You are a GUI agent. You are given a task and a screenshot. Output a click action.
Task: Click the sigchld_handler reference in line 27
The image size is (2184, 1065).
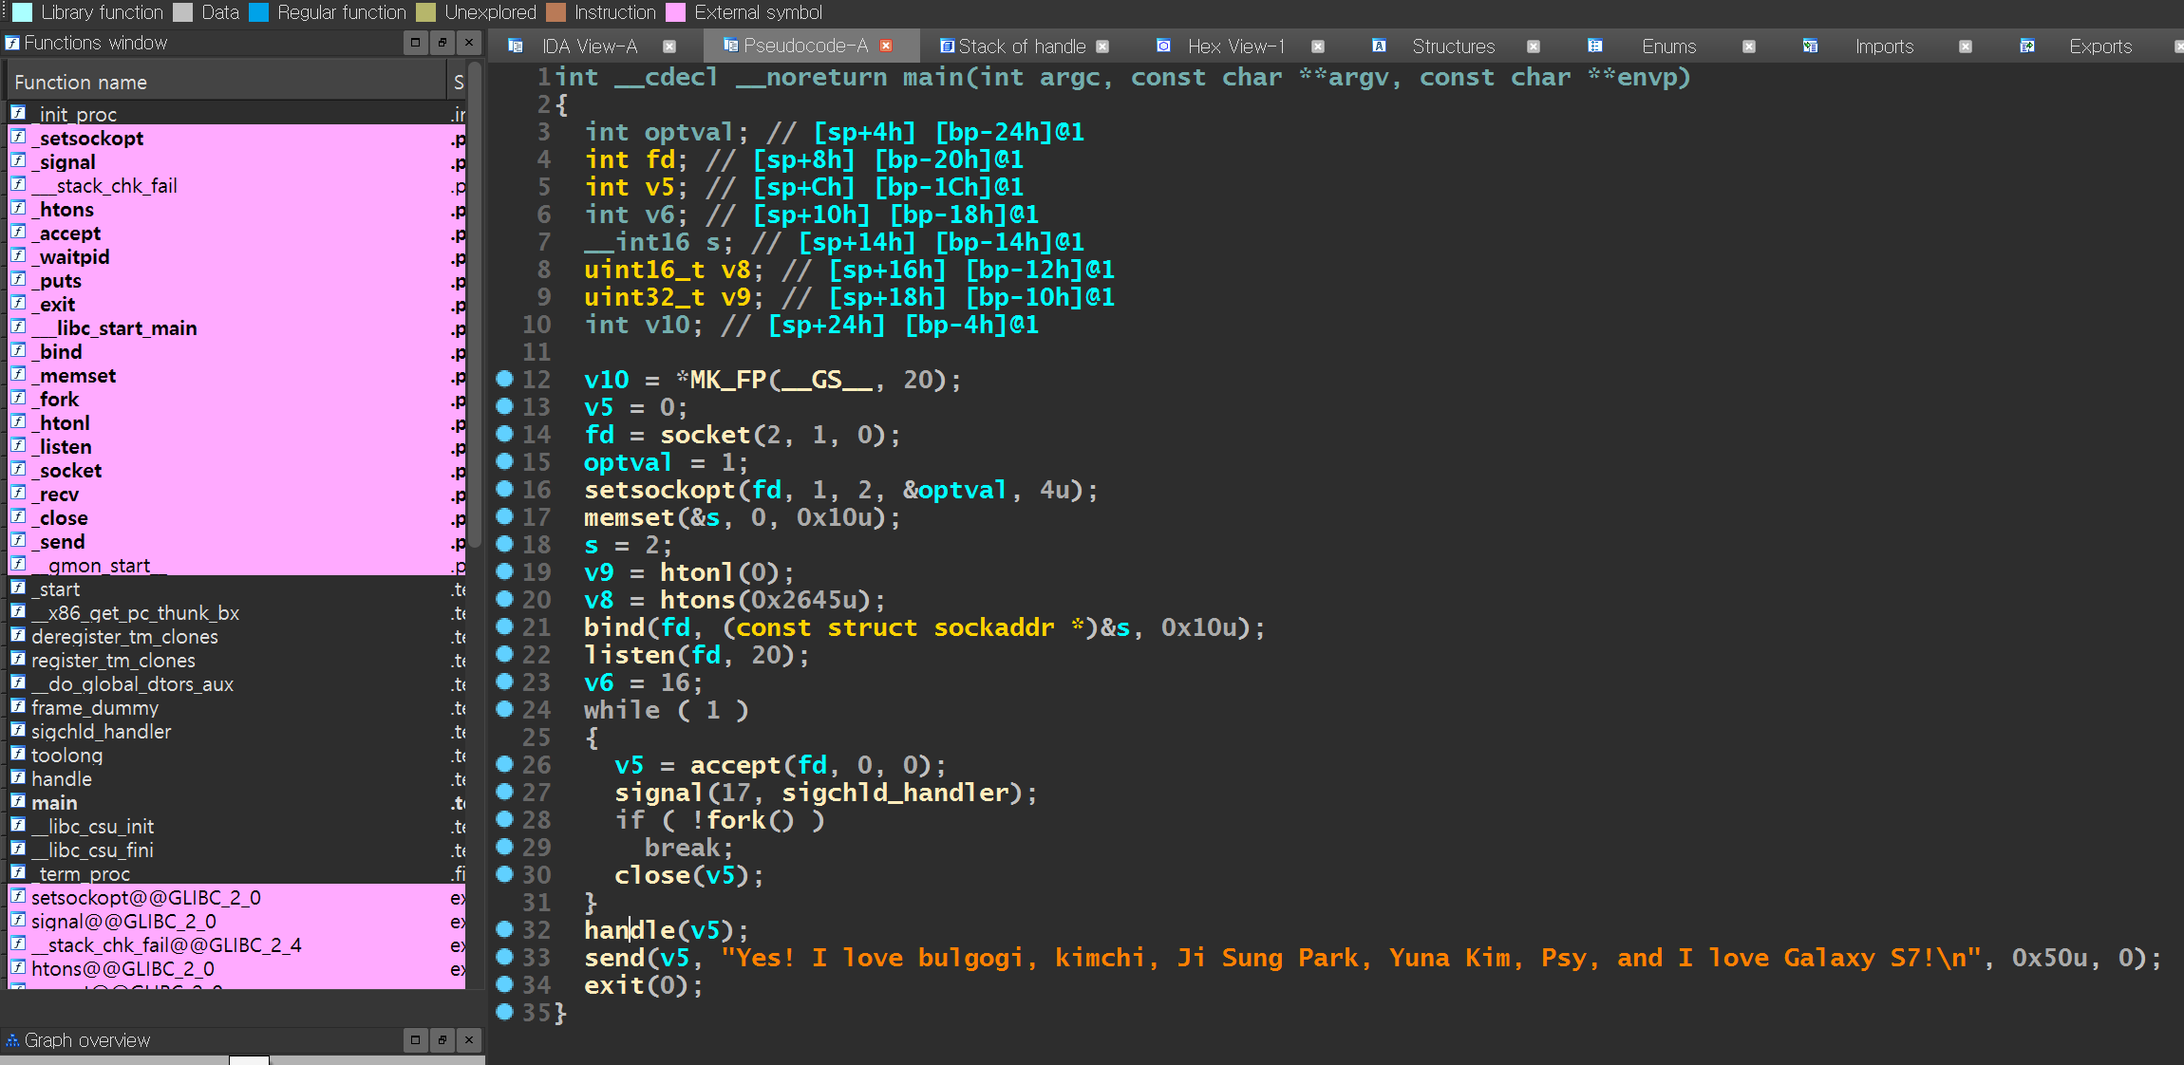coord(895,793)
